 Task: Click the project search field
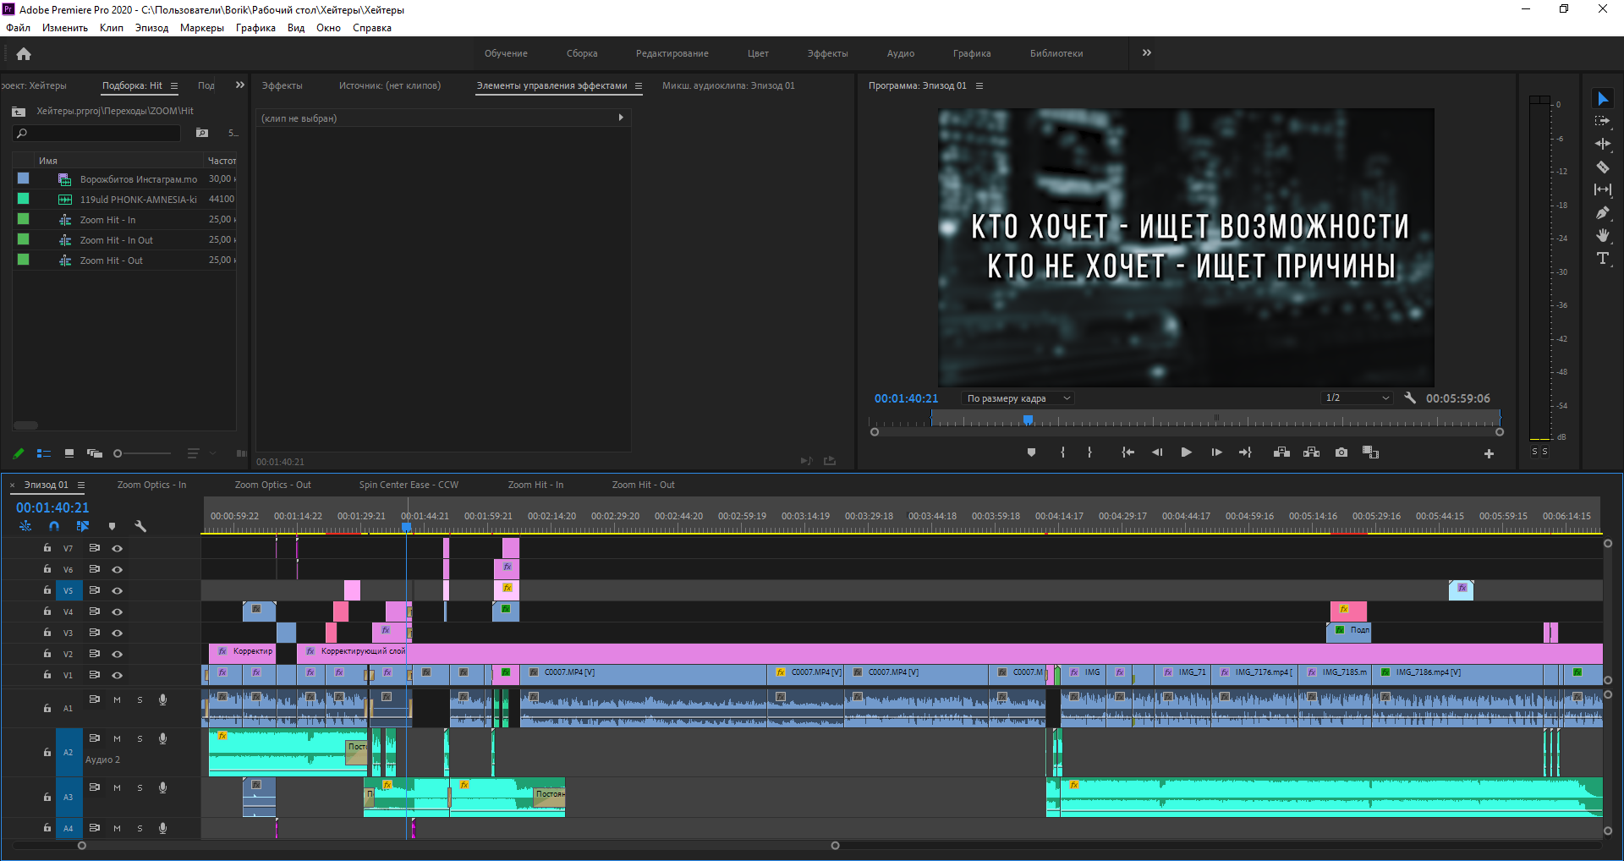click(x=97, y=134)
